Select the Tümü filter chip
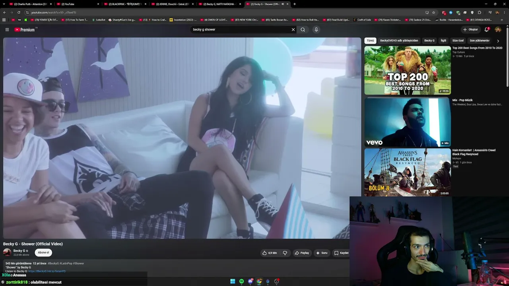 (370, 41)
